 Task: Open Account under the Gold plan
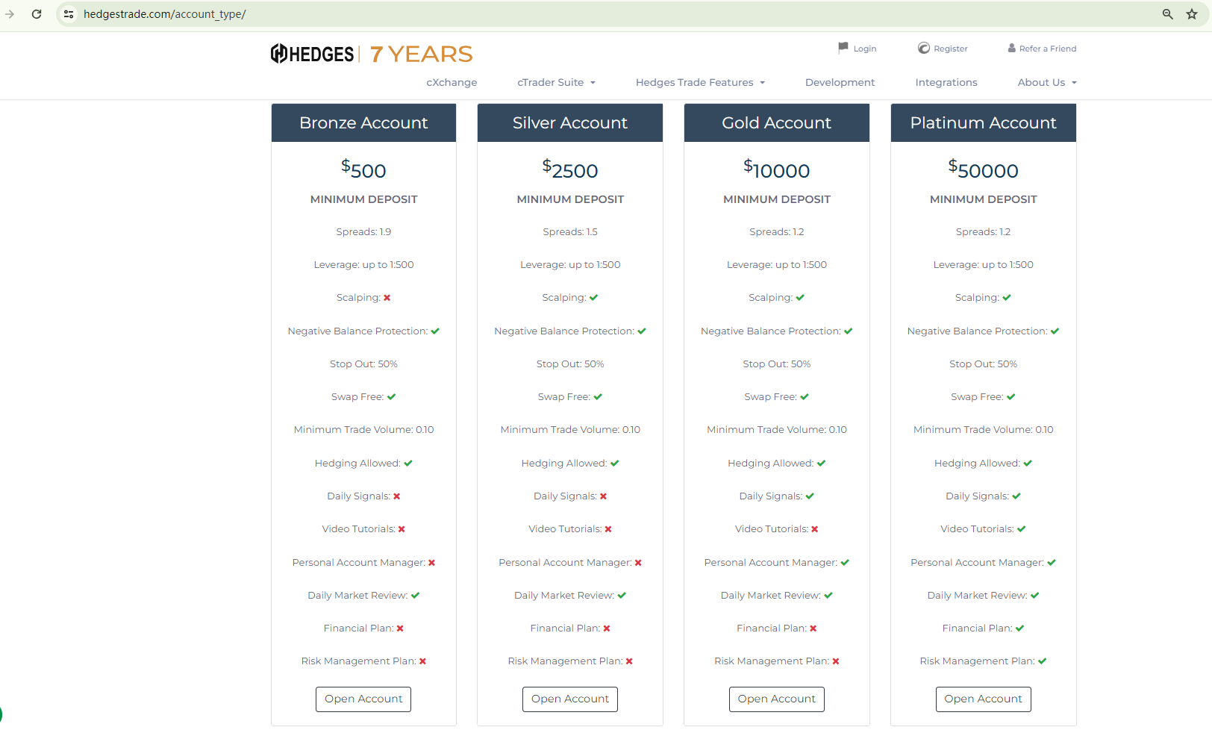777,699
